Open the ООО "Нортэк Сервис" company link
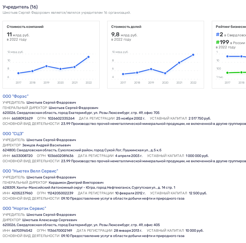Screen dimensions: 246x243 24,208
